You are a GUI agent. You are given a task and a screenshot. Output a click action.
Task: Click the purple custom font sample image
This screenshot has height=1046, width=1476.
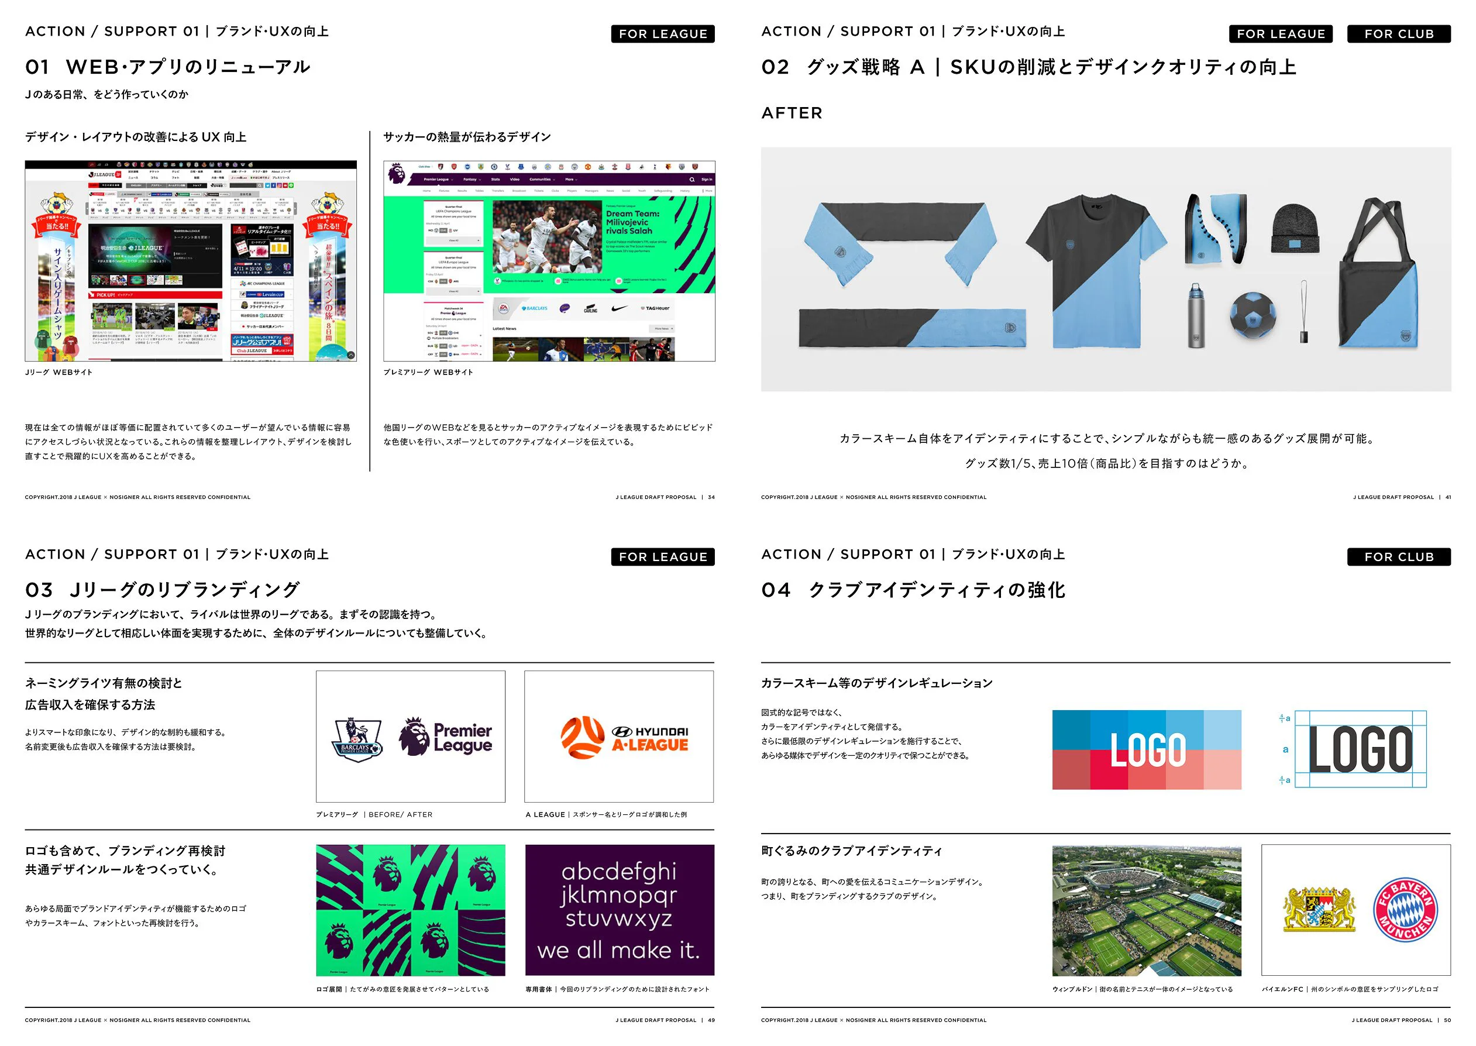point(620,910)
